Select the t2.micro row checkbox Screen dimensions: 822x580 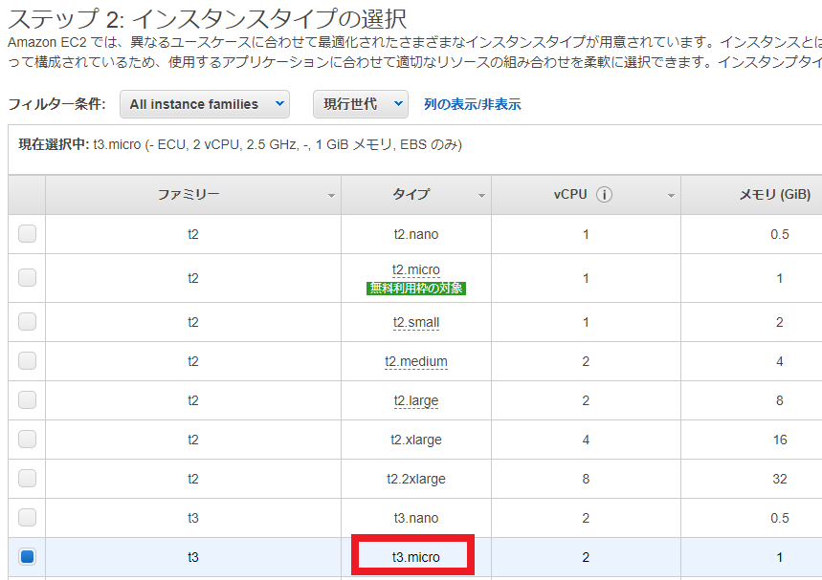click(x=27, y=277)
